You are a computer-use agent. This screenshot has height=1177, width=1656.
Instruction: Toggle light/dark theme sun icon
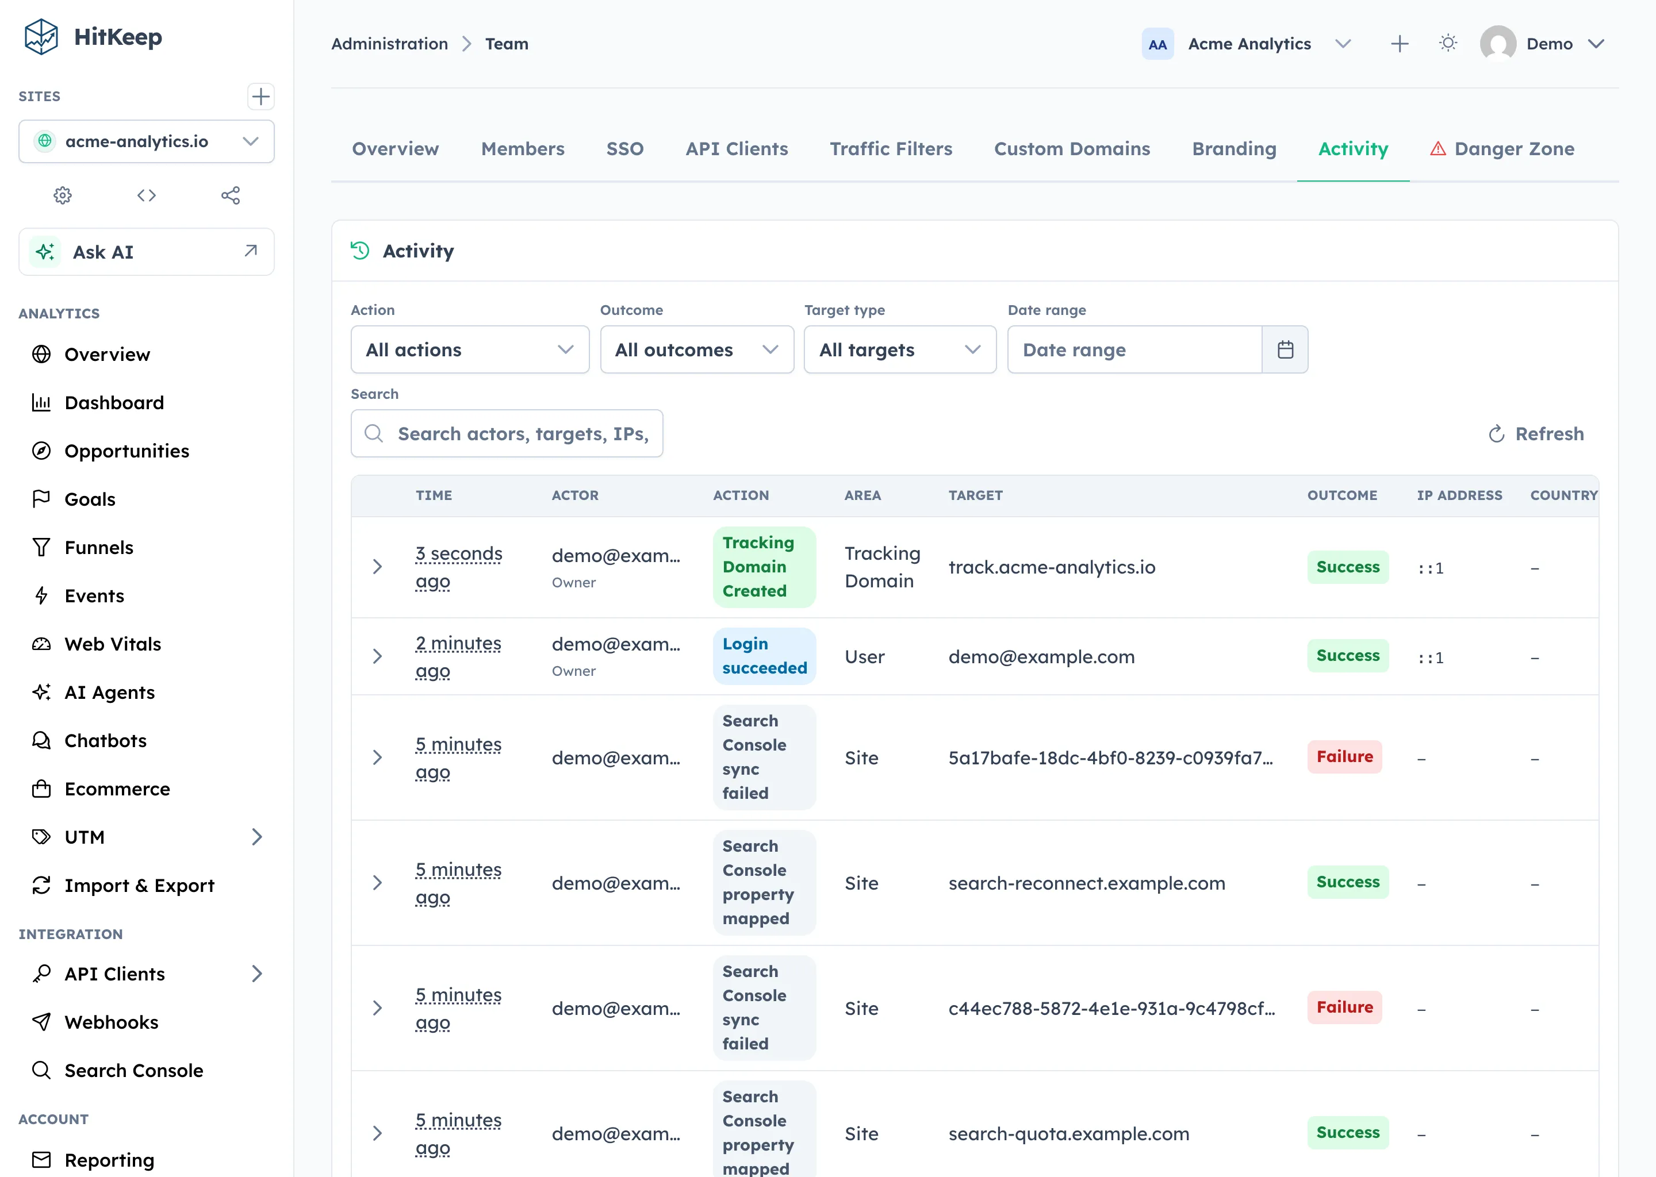[1448, 44]
